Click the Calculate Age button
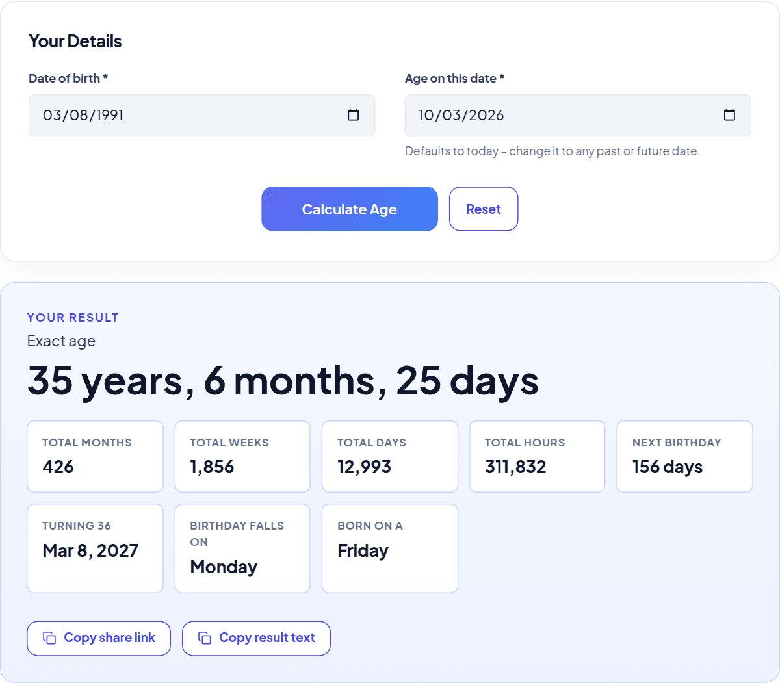 (x=350, y=209)
